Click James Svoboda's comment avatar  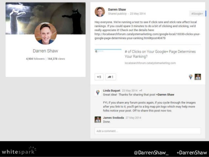(x=98, y=120)
